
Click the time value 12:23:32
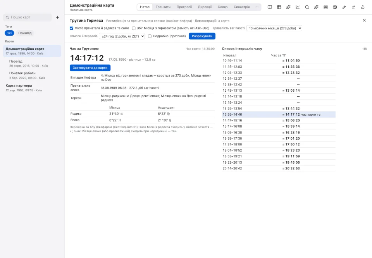coord(292,73)
